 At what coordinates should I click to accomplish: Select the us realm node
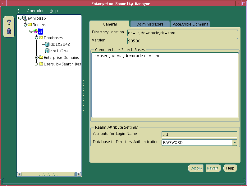(x=40, y=31)
